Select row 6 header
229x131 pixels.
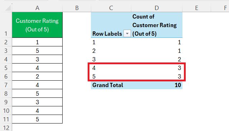6,76
